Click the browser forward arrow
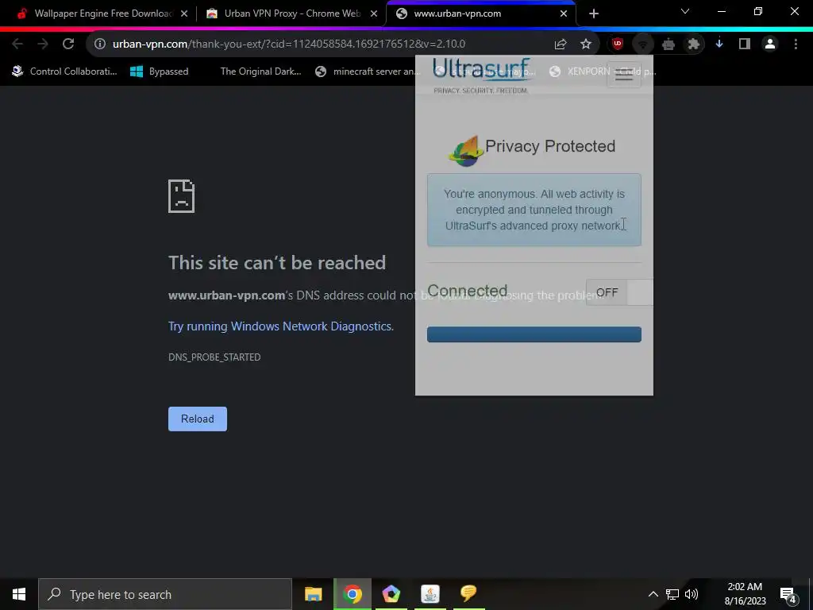Viewport: 813px width, 610px height. click(43, 44)
